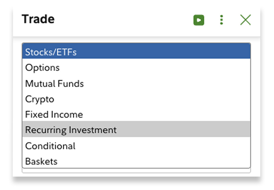This screenshot has width=274, height=190.
Task: Select Stocks/ETFs from the trade type list
Action: pos(136,52)
